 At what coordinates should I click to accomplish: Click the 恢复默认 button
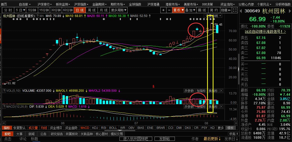19,128
